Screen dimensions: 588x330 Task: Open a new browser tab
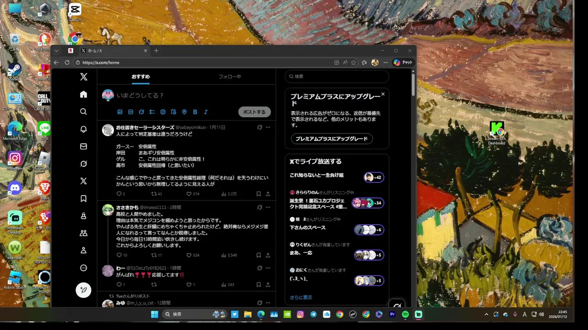[x=156, y=51]
